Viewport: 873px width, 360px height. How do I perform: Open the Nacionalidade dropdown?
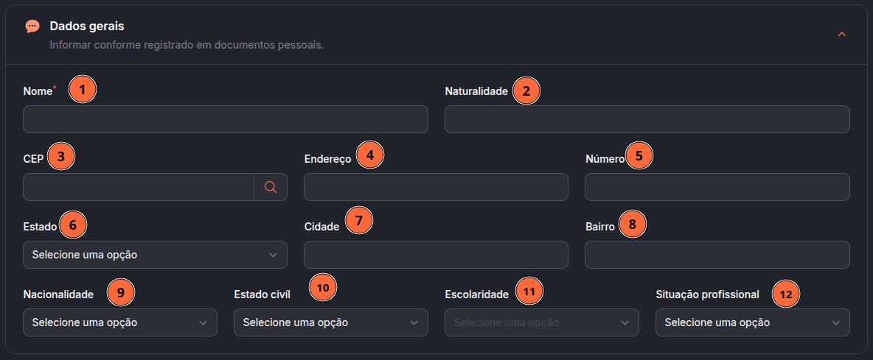[119, 322]
